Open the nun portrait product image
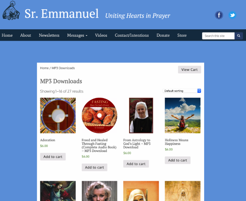Image resolution: width=246 pixels, height=201 pixels. pos(141,115)
